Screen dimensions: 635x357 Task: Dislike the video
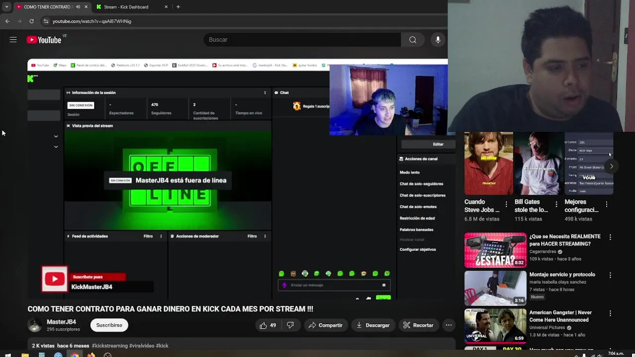[290, 325]
